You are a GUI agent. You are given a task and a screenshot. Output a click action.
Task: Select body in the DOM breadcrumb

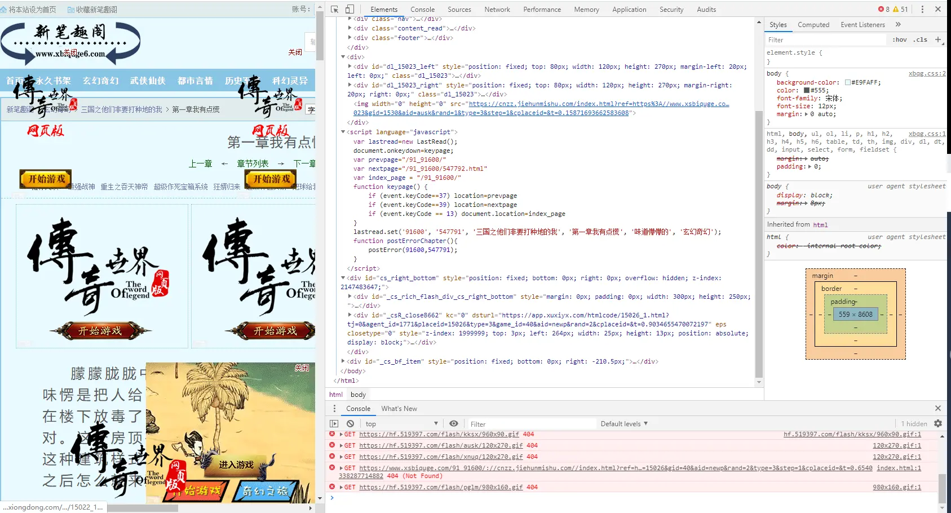358,395
